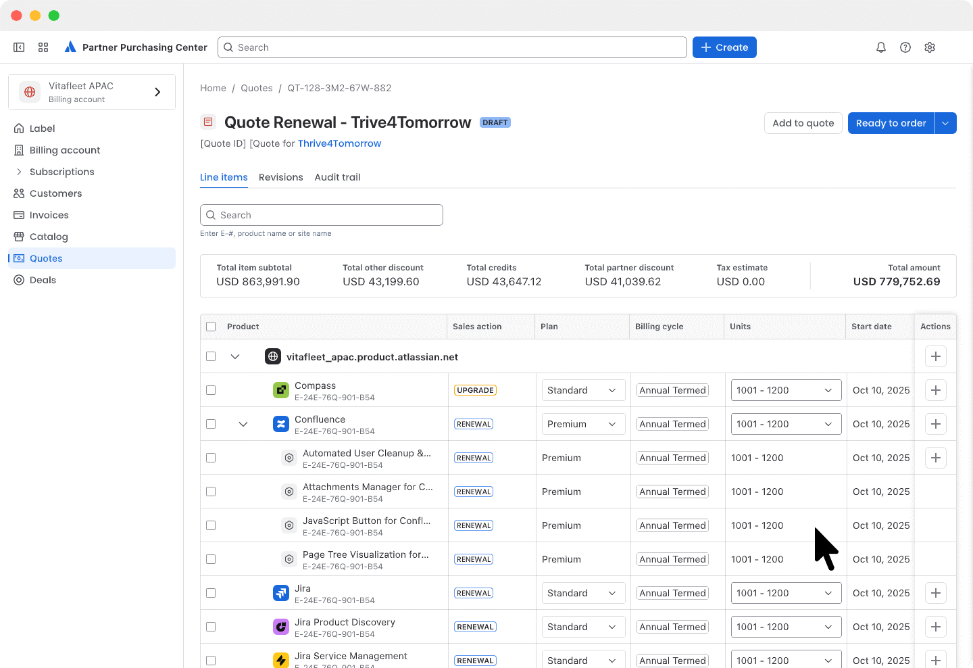Collapse the sidebar panel icon
This screenshot has width=973, height=668.
click(x=19, y=47)
